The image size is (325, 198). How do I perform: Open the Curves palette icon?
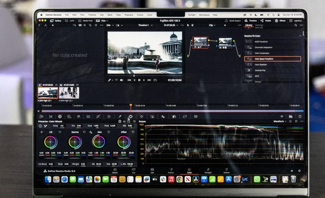tap(98, 117)
